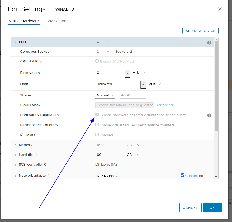Close the Edit Settings dialog with X
232x222 pixels.
pyautogui.click(x=220, y=9)
